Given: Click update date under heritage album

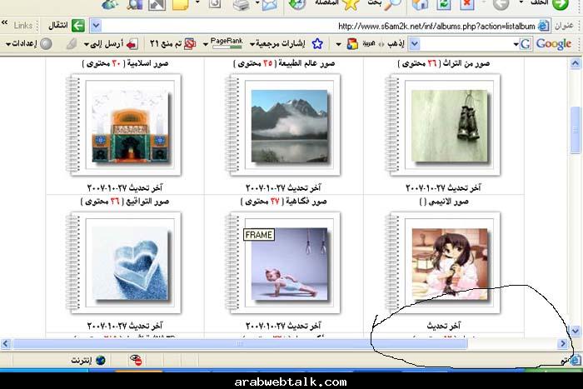Looking at the screenshot, I should pyautogui.click(x=443, y=187).
